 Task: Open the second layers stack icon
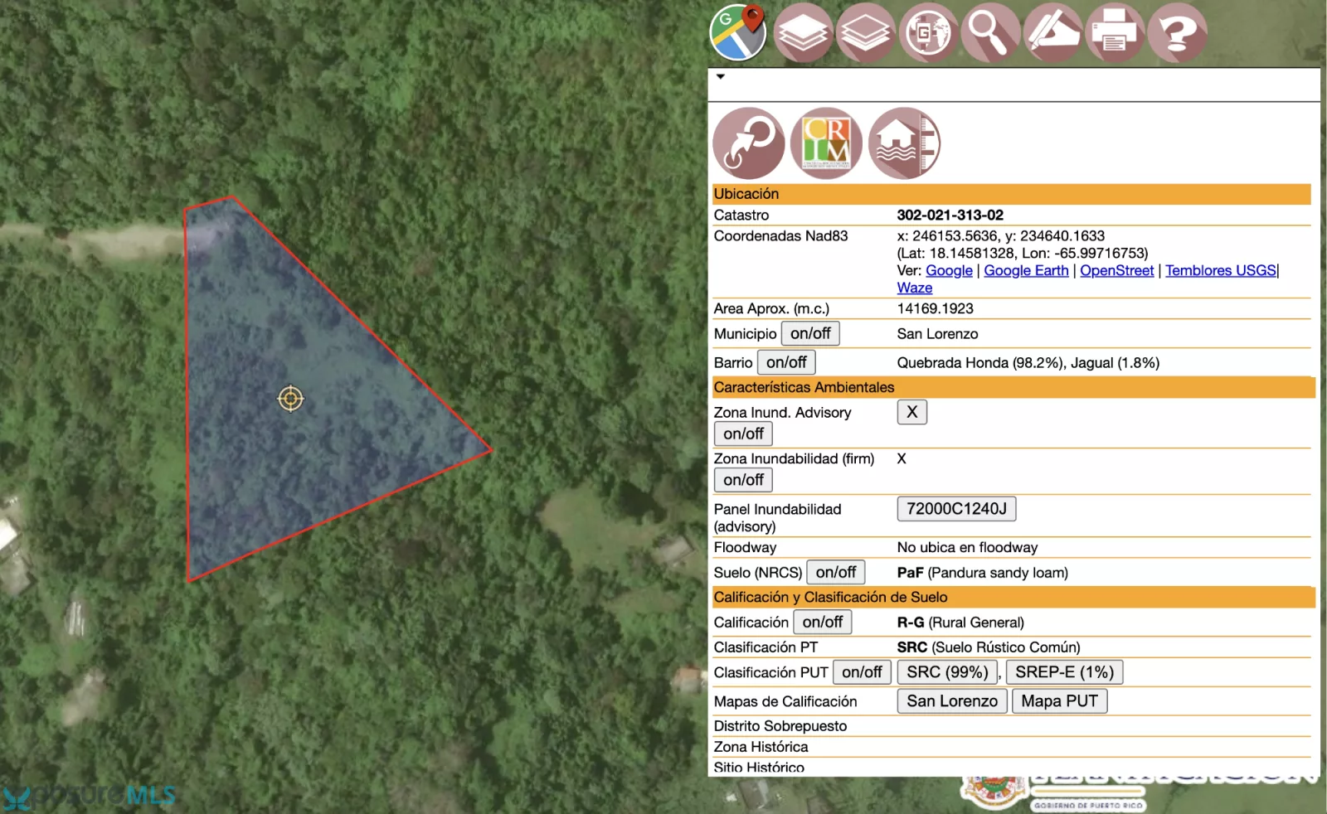click(865, 33)
